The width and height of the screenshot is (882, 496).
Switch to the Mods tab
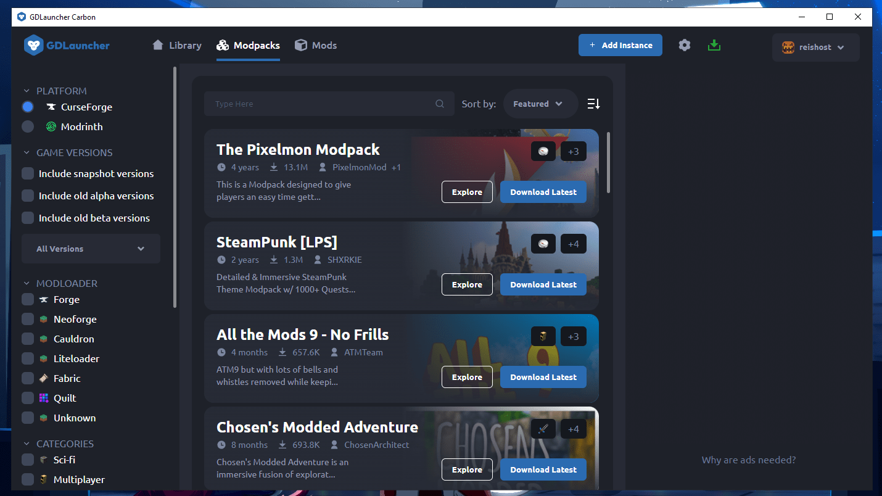316,45
